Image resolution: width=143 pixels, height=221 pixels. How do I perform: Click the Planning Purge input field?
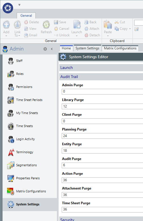click(x=102, y=136)
